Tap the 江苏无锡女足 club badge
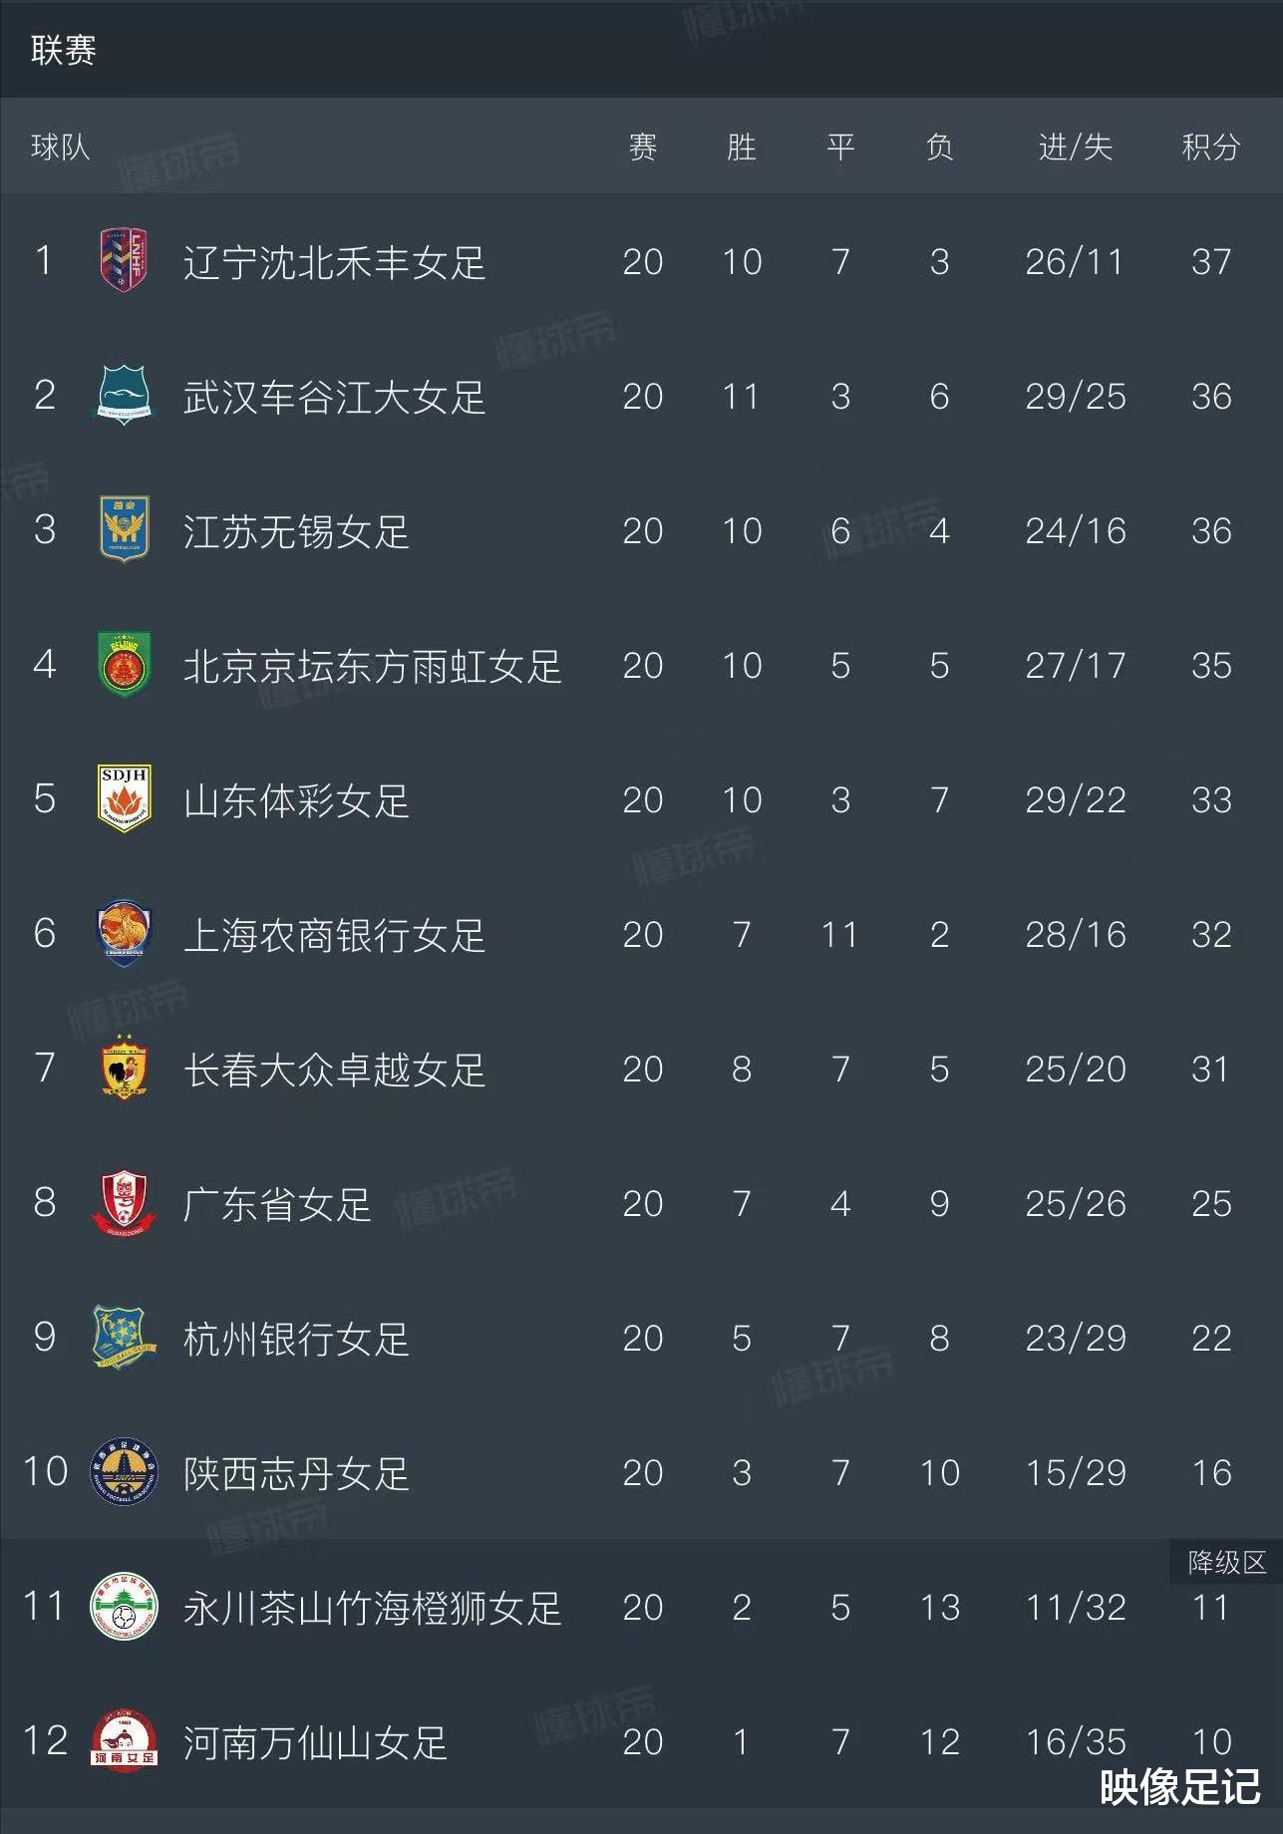The image size is (1283, 1834). coord(124,529)
